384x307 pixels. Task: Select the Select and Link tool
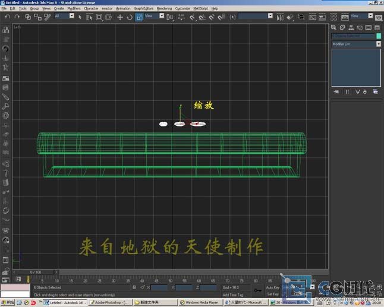click(x=28, y=17)
